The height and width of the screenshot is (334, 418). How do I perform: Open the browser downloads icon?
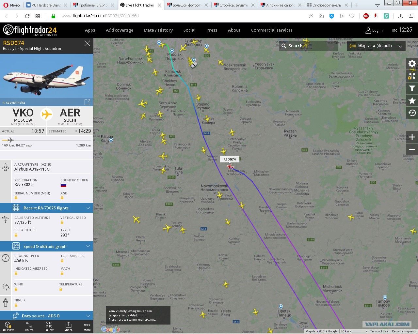pyautogui.click(x=400, y=16)
